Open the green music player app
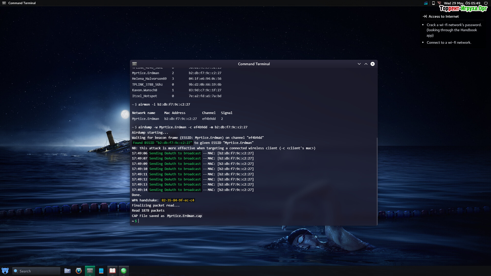 (x=124, y=271)
